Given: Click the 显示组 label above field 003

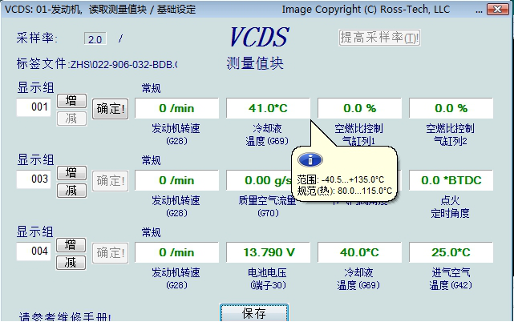Looking at the screenshot, I should point(35,160).
